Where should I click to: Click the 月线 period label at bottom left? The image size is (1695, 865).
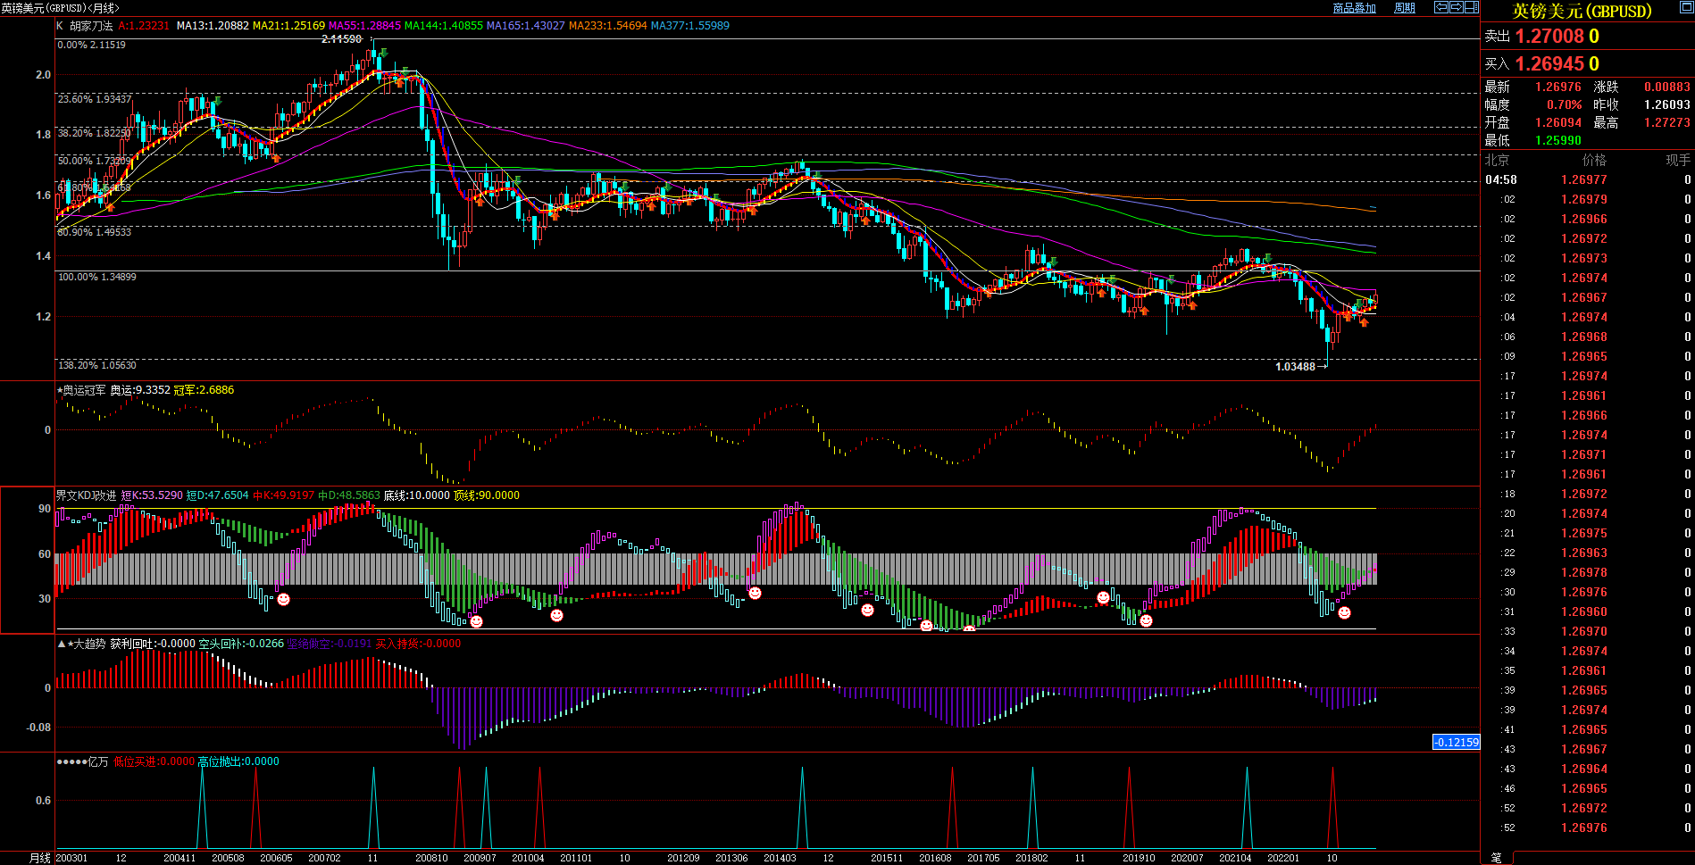pyautogui.click(x=40, y=858)
